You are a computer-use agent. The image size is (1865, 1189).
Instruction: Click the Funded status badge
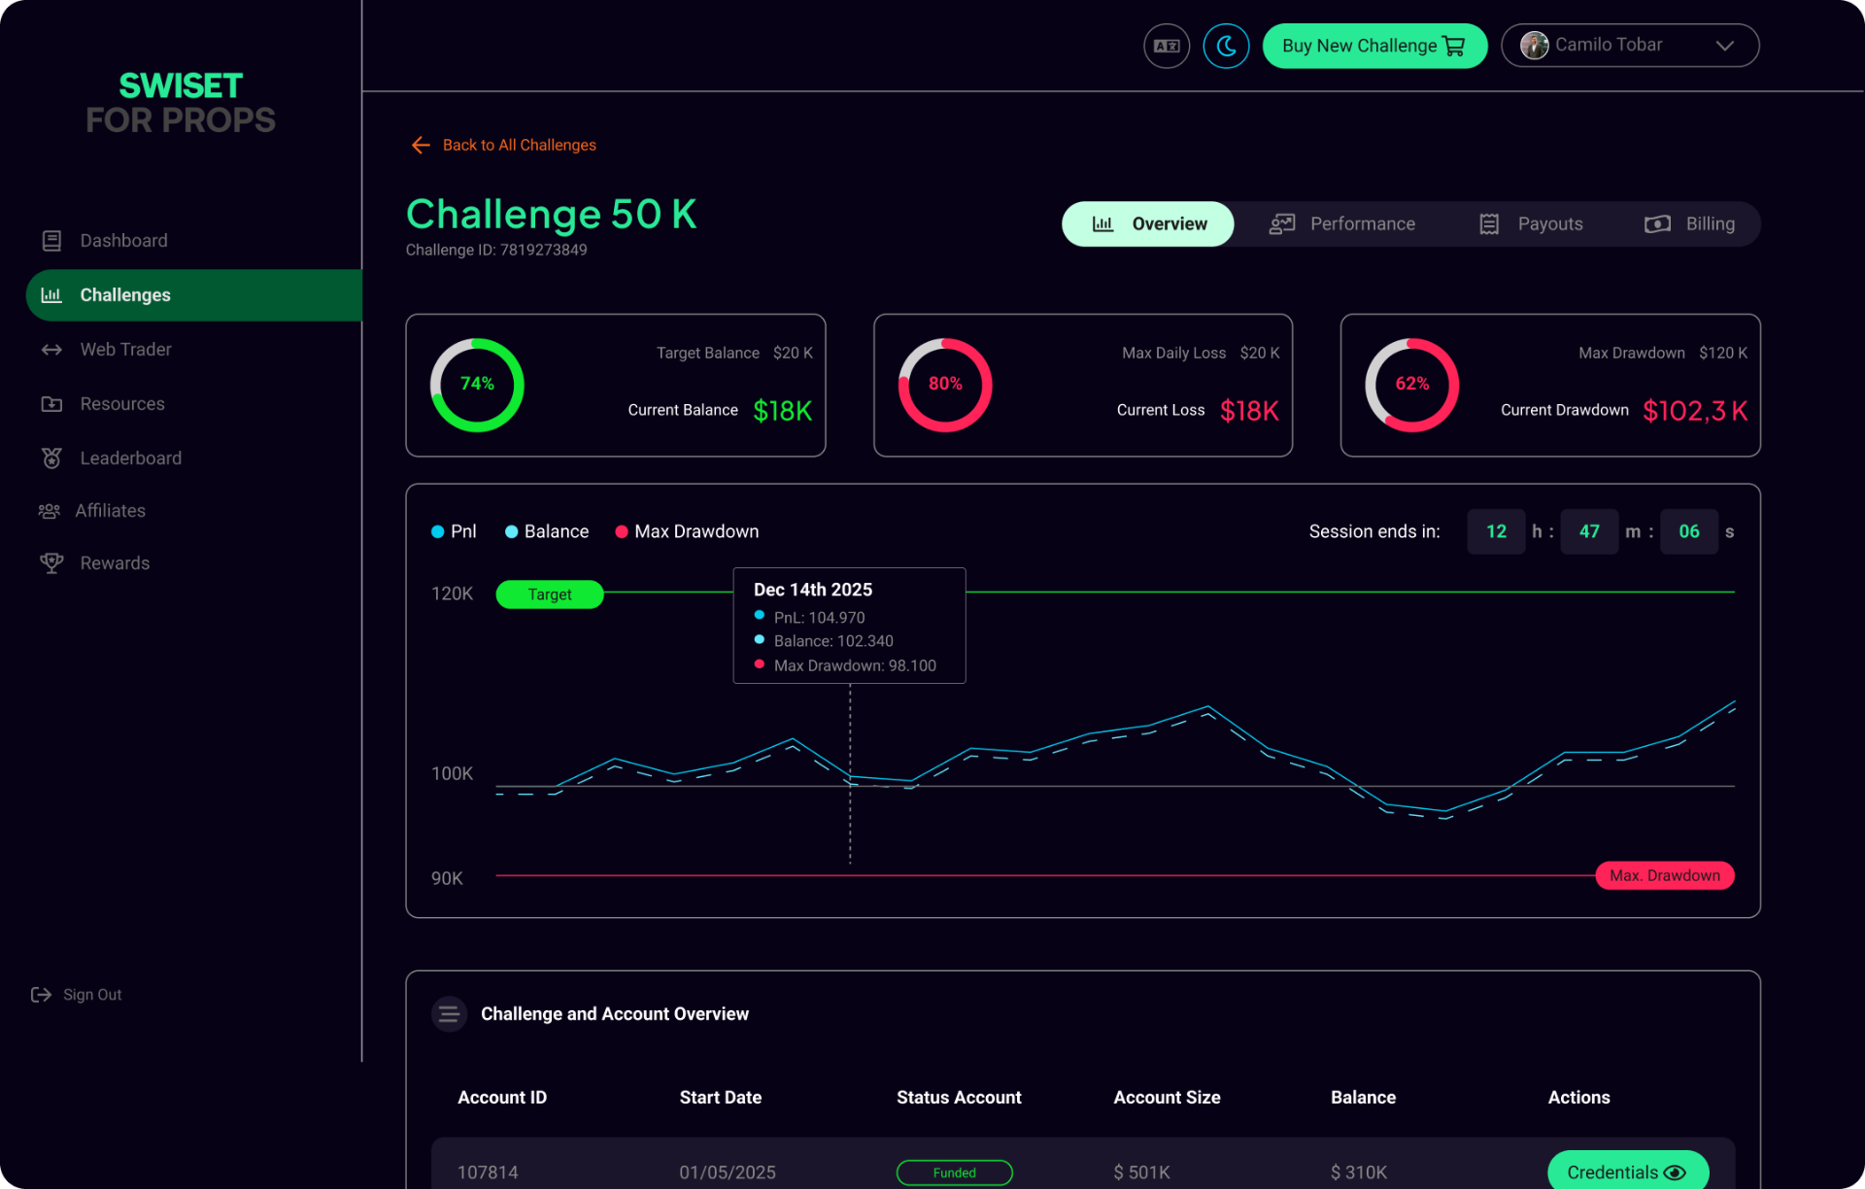click(955, 1172)
